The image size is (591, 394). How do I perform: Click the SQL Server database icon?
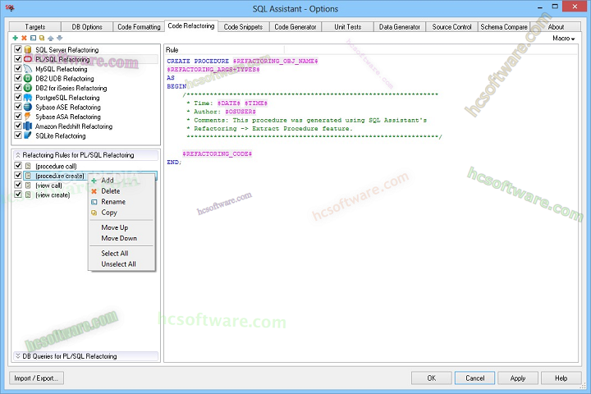(x=28, y=50)
